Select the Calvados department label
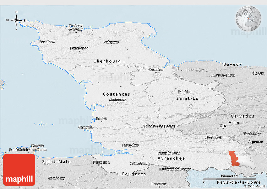 pyautogui.click(x=242, y=116)
